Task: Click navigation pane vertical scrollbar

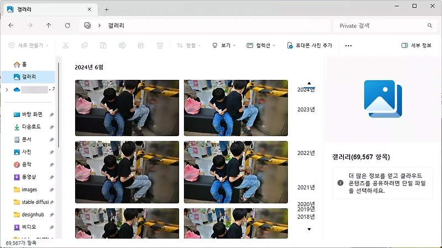Action: coord(59,105)
